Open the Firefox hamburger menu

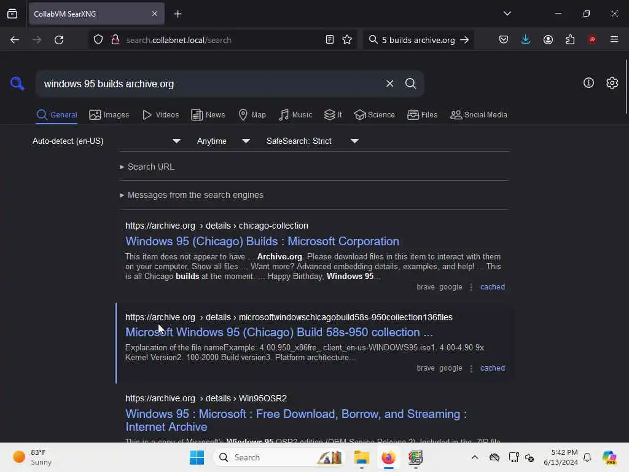[614, 39]
